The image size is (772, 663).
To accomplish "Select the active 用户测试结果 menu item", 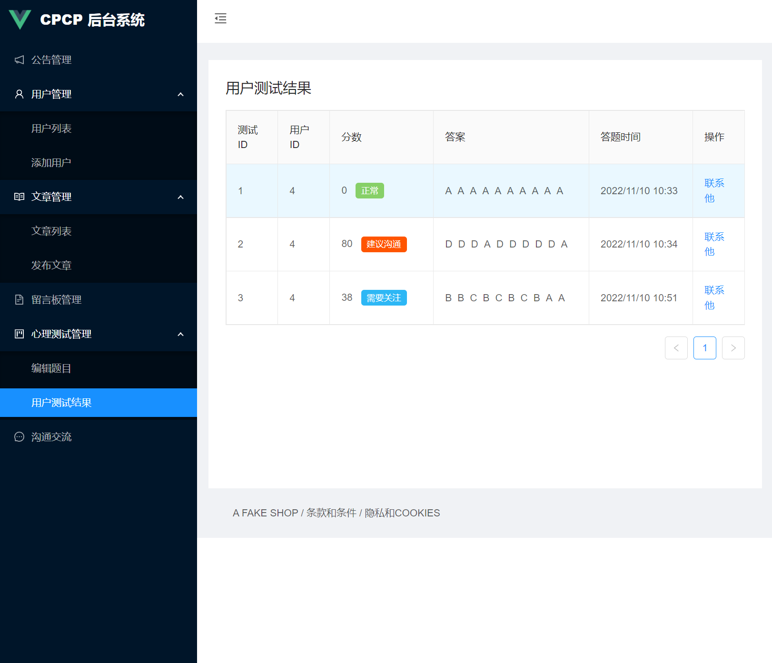I will point(99,403).
